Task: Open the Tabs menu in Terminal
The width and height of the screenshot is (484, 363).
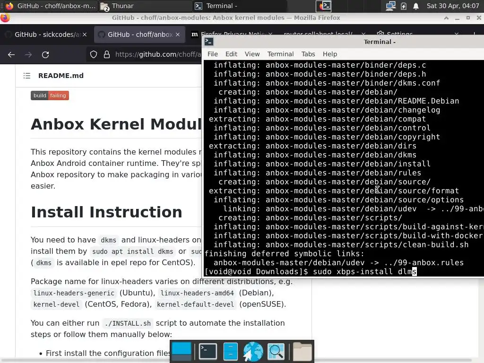Action: tap(308, 54)
